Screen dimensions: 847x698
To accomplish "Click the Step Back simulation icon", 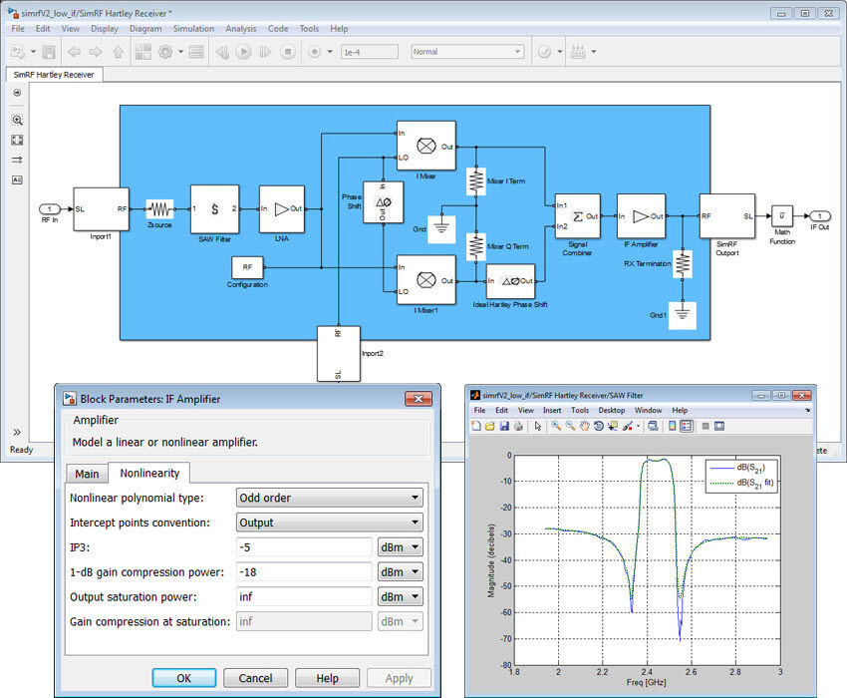I will point(222,52).
